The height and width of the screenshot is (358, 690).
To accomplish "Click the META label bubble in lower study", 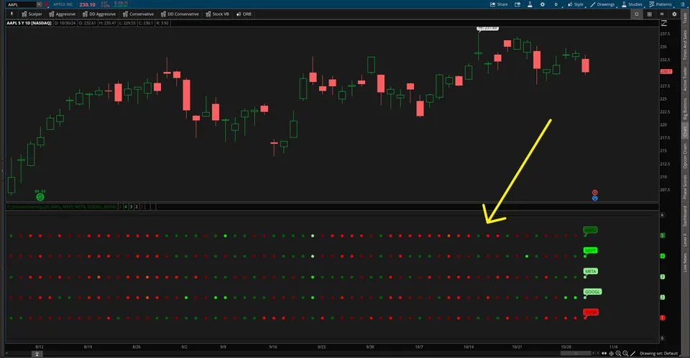I will (x=590, y=271).
